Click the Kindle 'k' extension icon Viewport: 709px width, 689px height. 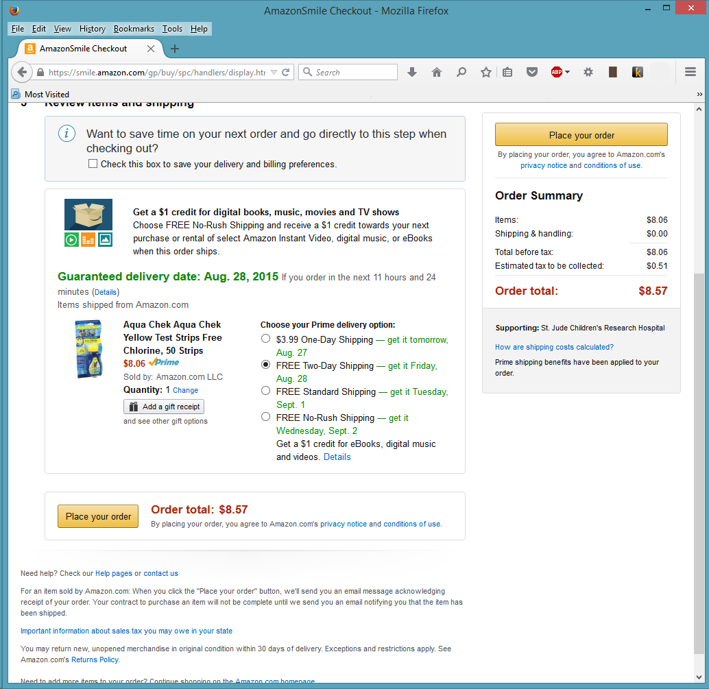[637, 72]
